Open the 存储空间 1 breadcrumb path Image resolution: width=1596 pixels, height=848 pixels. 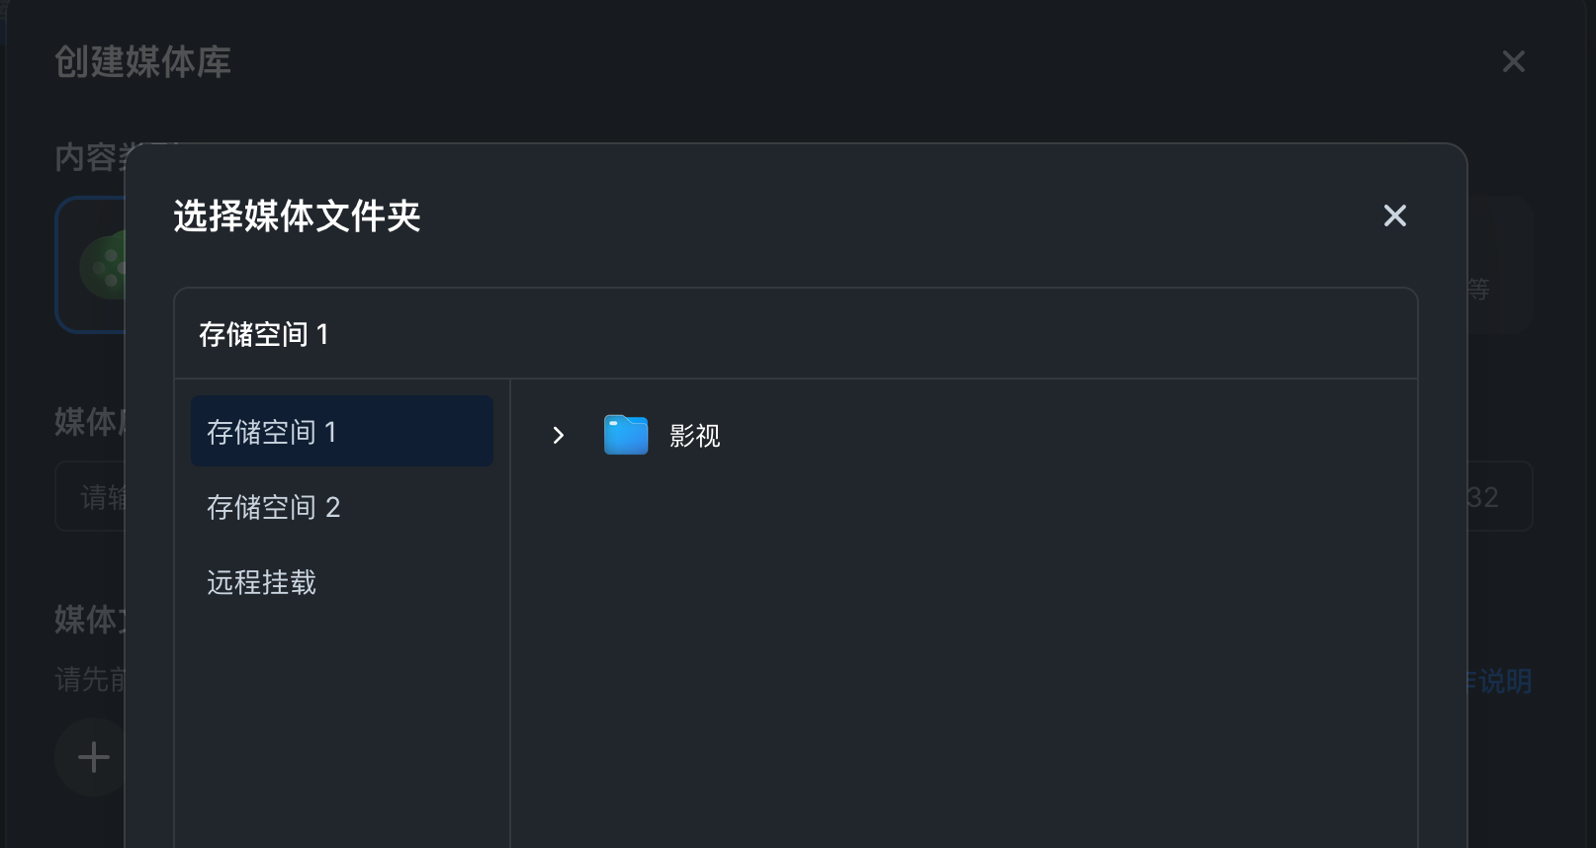click(265, 334)
